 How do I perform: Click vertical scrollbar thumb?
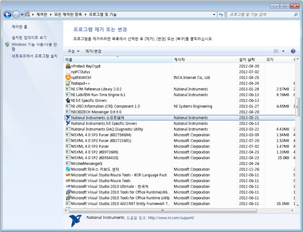coord(297,107)
